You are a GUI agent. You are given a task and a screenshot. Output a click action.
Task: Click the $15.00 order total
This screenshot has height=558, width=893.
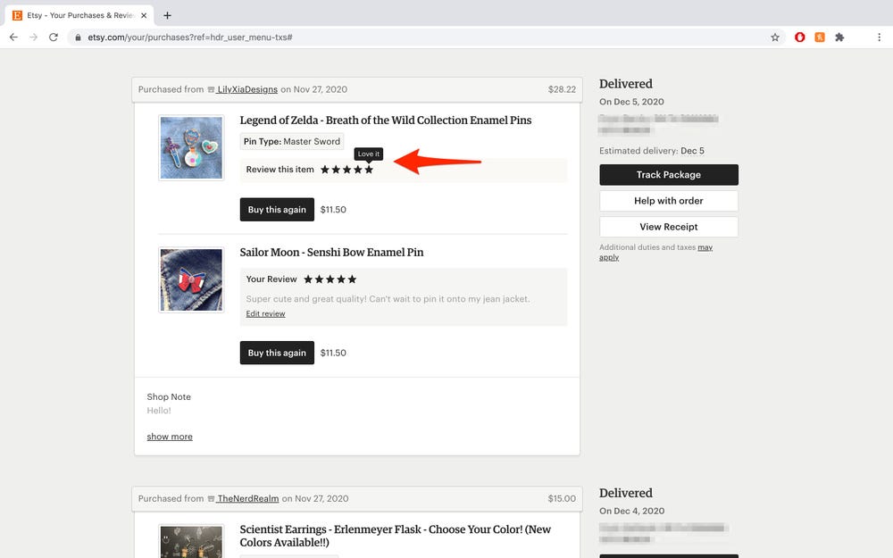pyautogui.click(x=562, y=498)
